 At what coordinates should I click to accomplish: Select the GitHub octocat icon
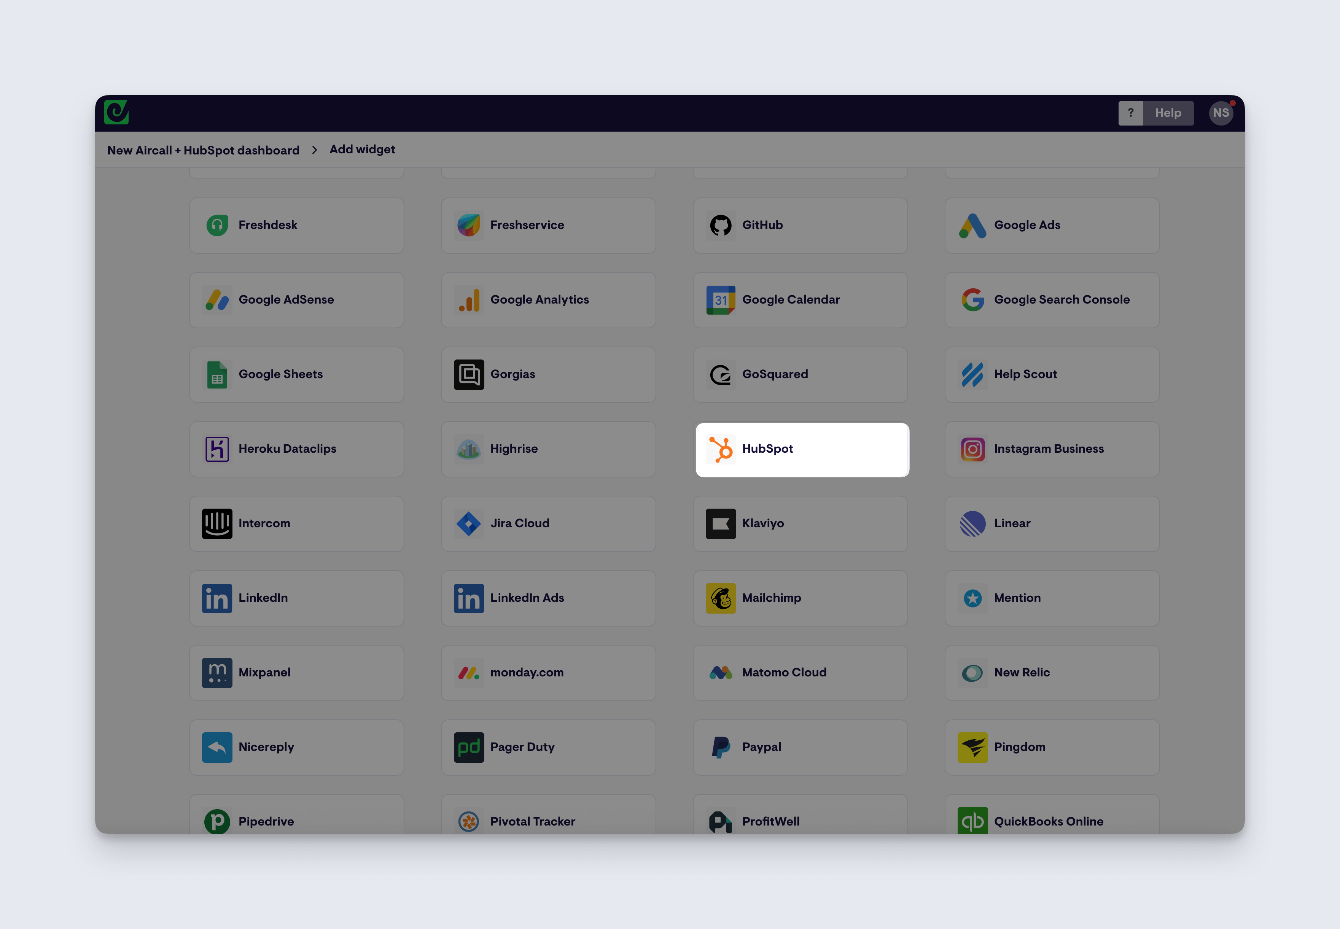pyautogui.click(x=721, y=225)
